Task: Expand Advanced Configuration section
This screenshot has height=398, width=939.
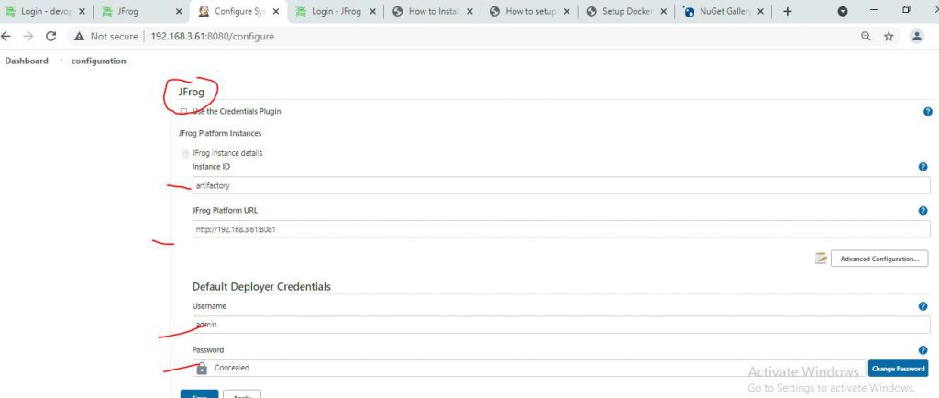Action: [879, 259]
